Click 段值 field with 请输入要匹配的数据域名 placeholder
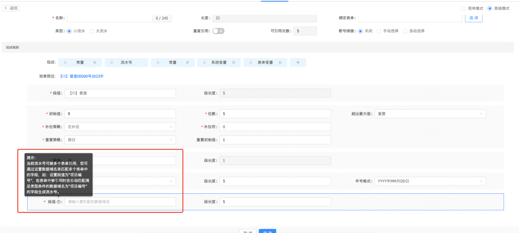The width and height of the screenshot is (519, 233). tap(120, 201)
